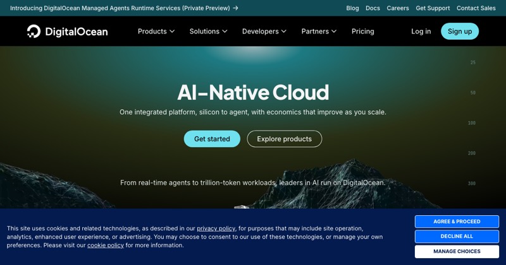Click Get Support in top bar
This screenshot has width=506, height=265.
(x=433, y=8)
